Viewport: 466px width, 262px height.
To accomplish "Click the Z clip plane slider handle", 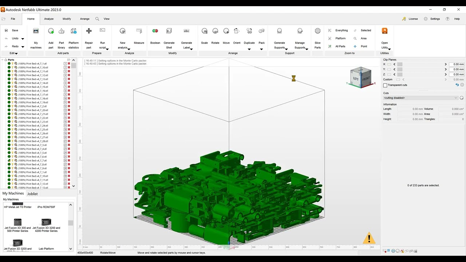I will coord(400,75).
